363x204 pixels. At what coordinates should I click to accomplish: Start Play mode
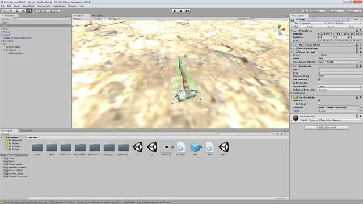(175, 11)
